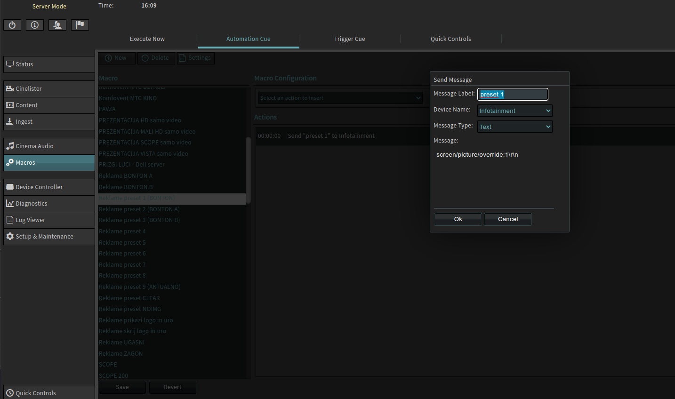This screenshot has width=675, height=399.
Task: Open the Message Type dropdown
Action: point(515,127)
